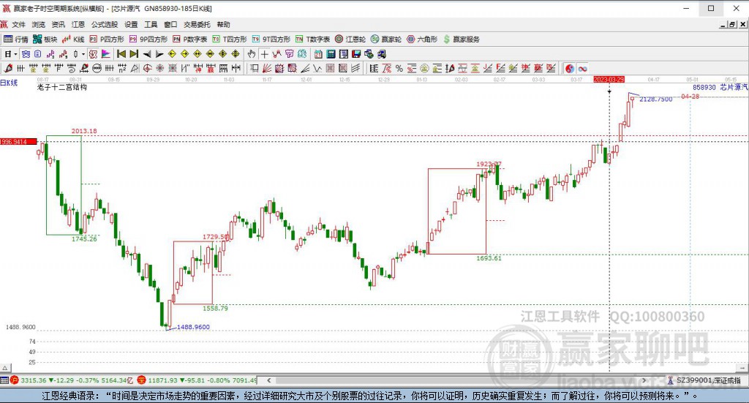This screenshot has width=749, height=403.
Task: Jump to first bar icon
Action: (x=121, y=54)
